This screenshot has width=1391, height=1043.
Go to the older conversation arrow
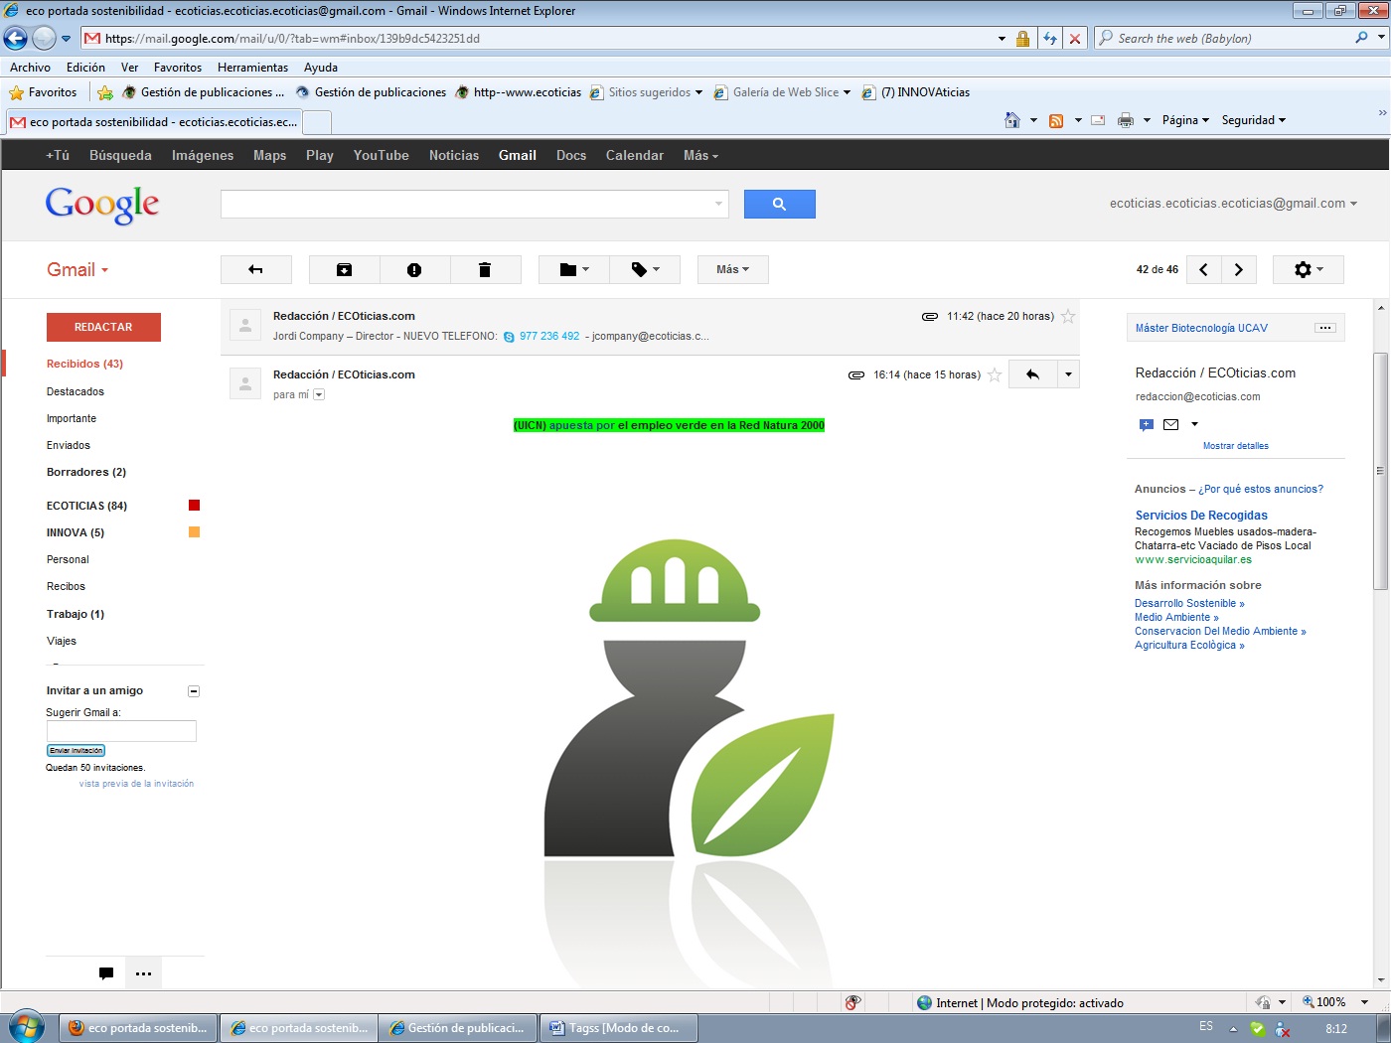[x=1238, y=270]
